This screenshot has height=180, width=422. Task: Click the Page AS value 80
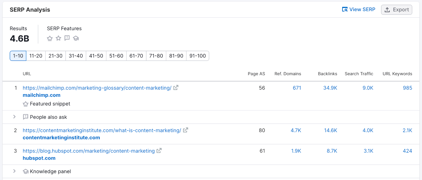point(262,130)
